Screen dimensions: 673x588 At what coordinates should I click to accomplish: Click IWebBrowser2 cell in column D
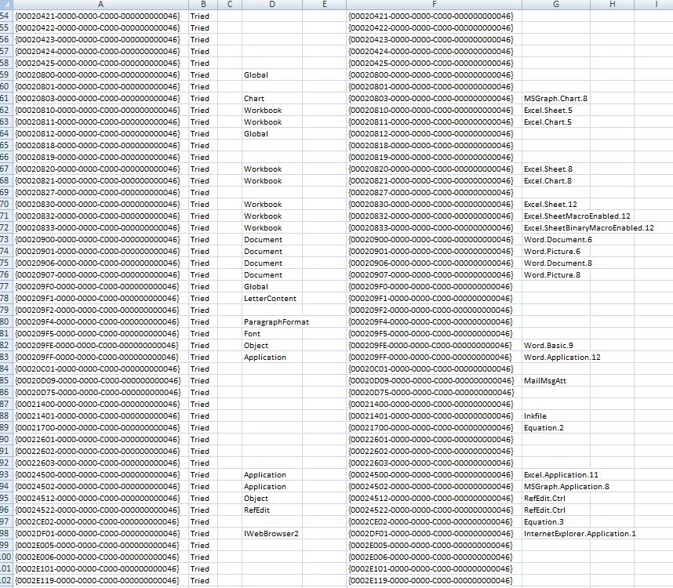pyautogui.click(x=272, y=534)
